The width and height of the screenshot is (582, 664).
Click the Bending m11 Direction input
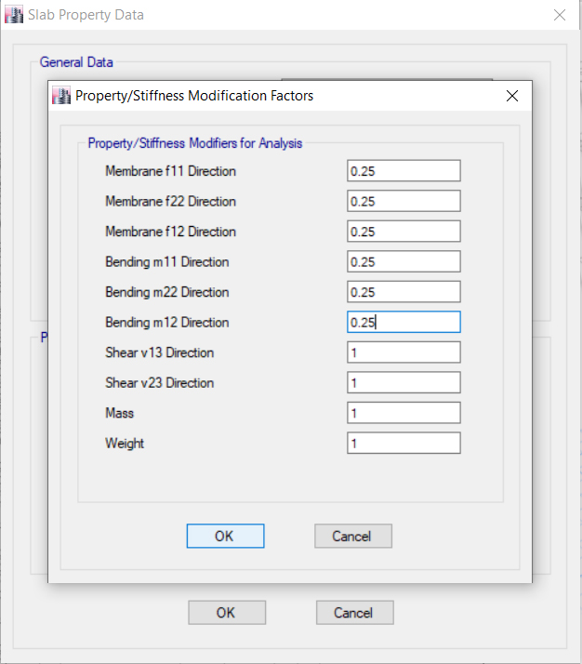[403, 262]
